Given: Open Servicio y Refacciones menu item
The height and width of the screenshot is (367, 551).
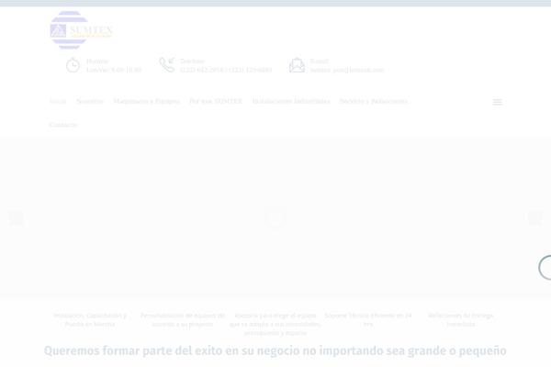Looking at the screenshot, I should pos(374,101).
